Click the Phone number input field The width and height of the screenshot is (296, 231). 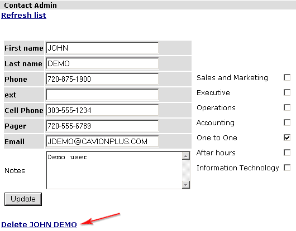point(102,79)
